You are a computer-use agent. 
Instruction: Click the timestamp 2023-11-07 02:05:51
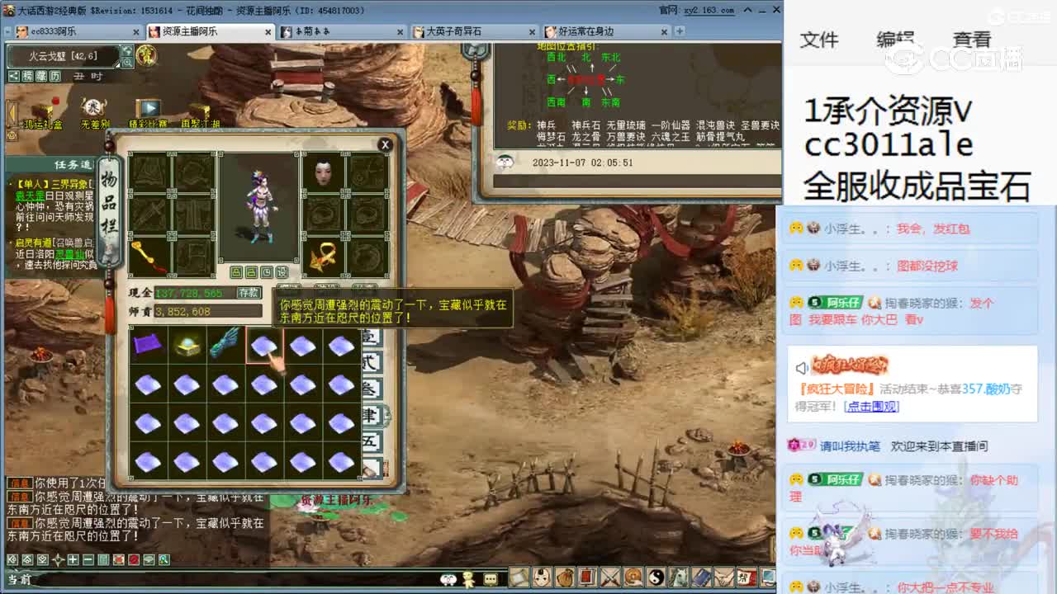583,163
